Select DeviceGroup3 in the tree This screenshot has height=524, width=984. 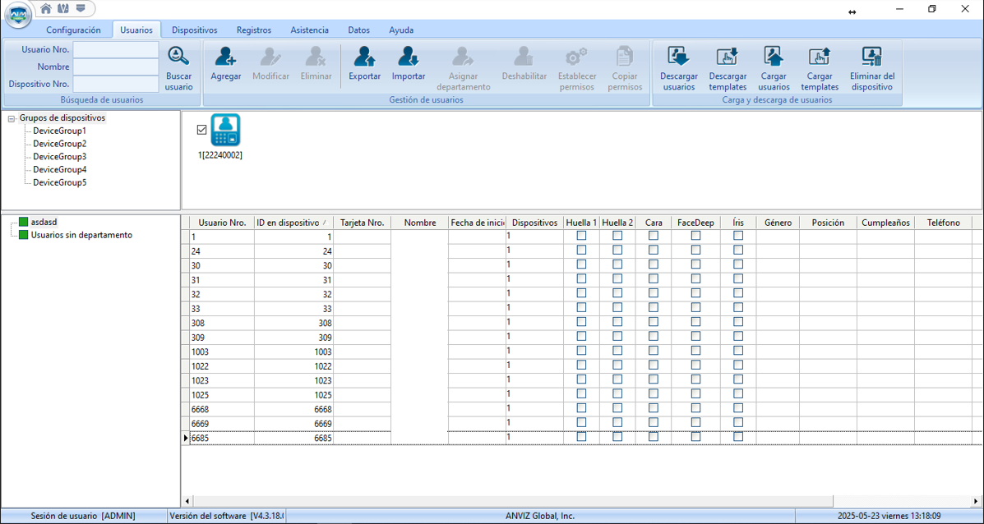(x=60, y=157)
